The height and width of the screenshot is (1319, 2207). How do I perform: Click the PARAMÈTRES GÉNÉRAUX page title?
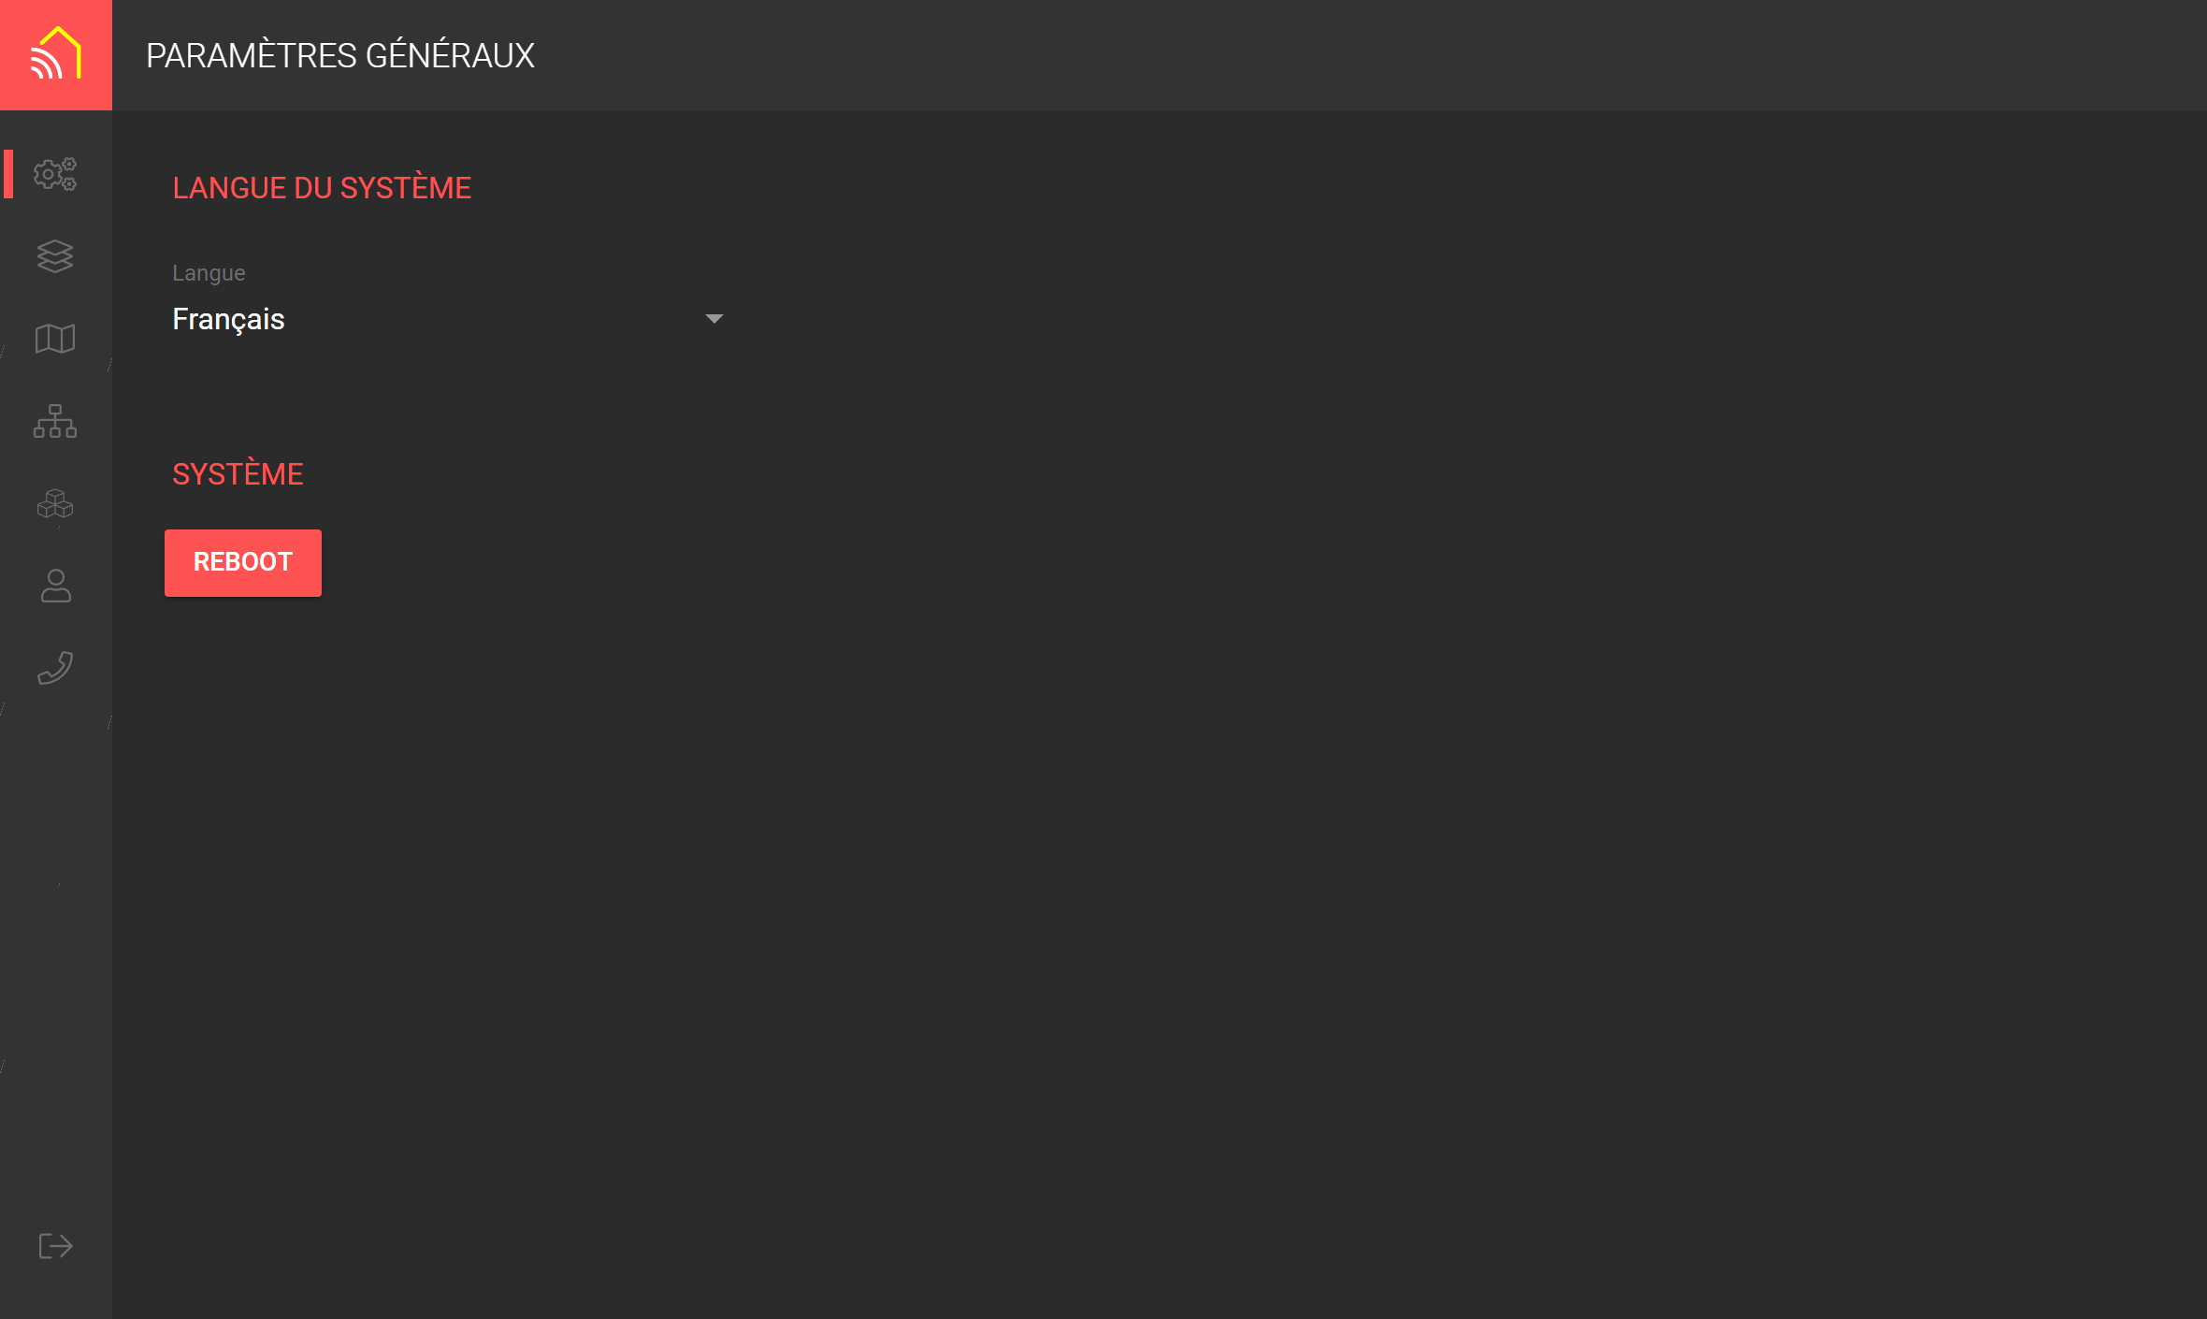pyautogui.click(x=340, y=54)
